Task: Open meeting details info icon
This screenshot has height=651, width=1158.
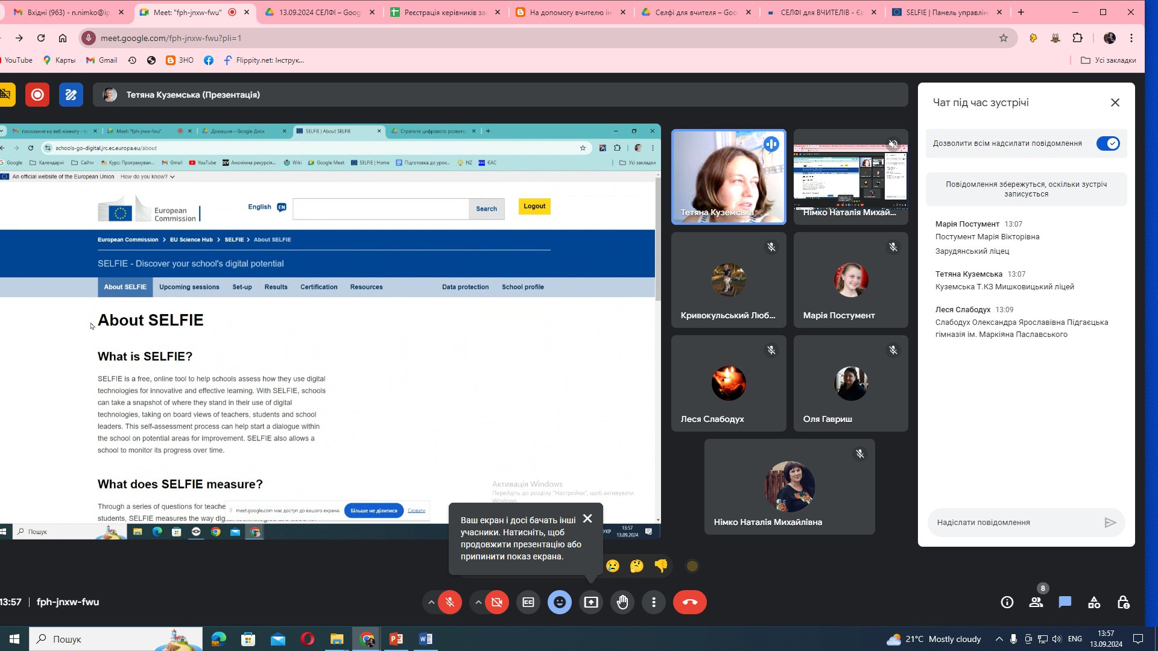Action: [1007, 602]
